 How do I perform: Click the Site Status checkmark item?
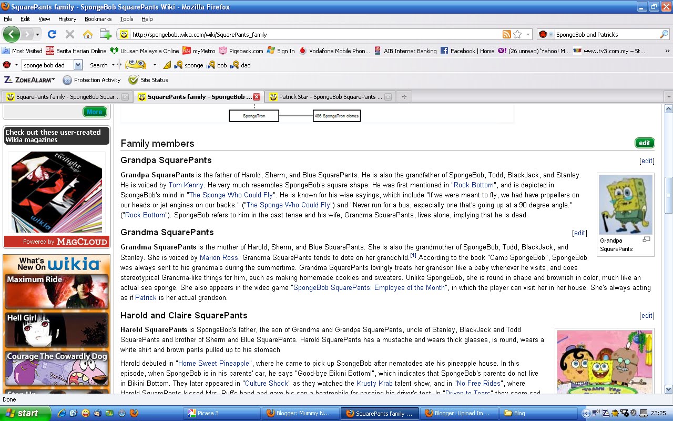click(148, 80)
